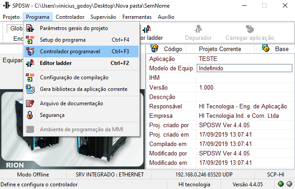
Task: Select the Modelo de Equip. Indefinido field
Action: [x=245, y=68]
